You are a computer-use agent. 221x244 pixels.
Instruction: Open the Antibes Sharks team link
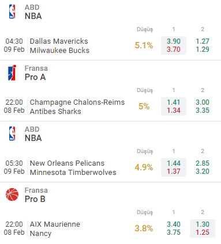point(55,112)
